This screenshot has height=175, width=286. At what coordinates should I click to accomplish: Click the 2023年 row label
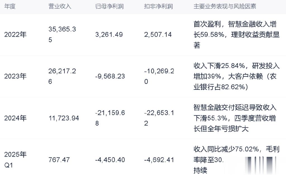(x=15, y=76)
